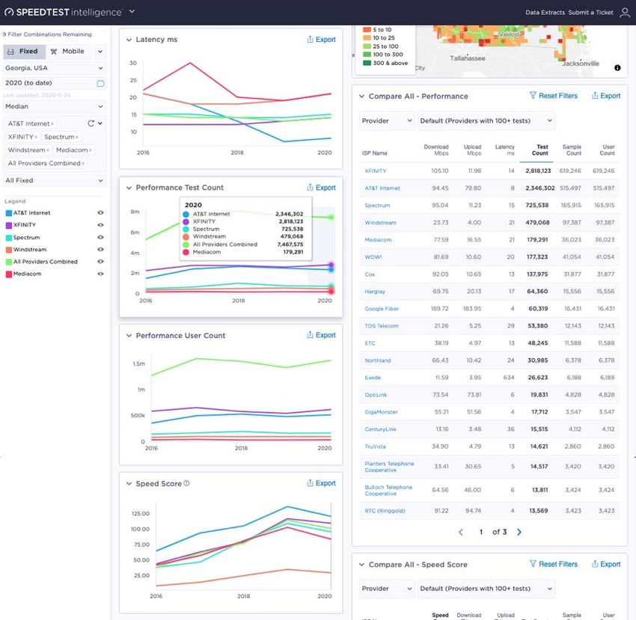Remove the XFINITY provider tag
636x620 pixels.
(36, 138)
